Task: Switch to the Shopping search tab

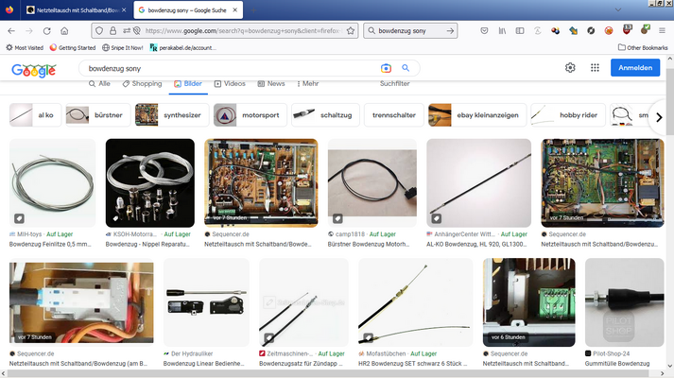Action: (x=143, y=84)
